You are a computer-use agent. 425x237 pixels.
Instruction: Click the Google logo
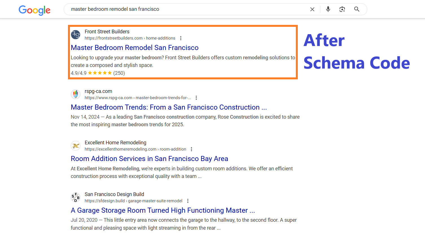tap(34, 10)
